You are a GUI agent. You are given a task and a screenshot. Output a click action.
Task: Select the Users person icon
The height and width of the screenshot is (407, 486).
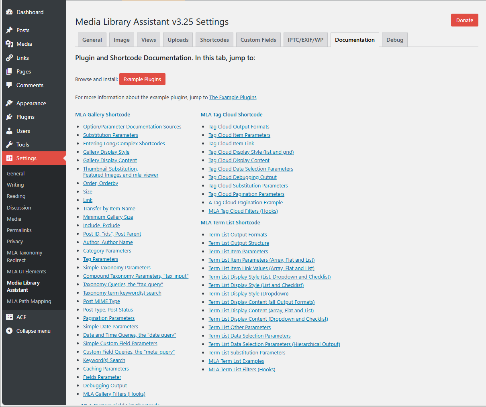9,131
